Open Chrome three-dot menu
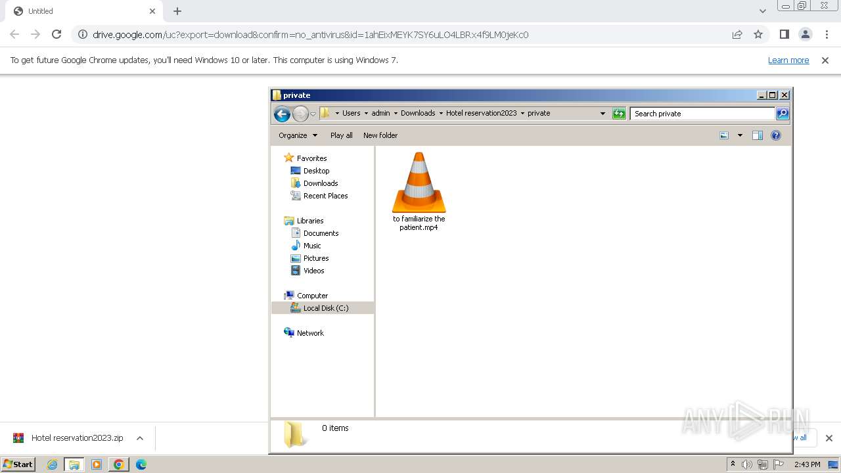 (x=827, y=34)
